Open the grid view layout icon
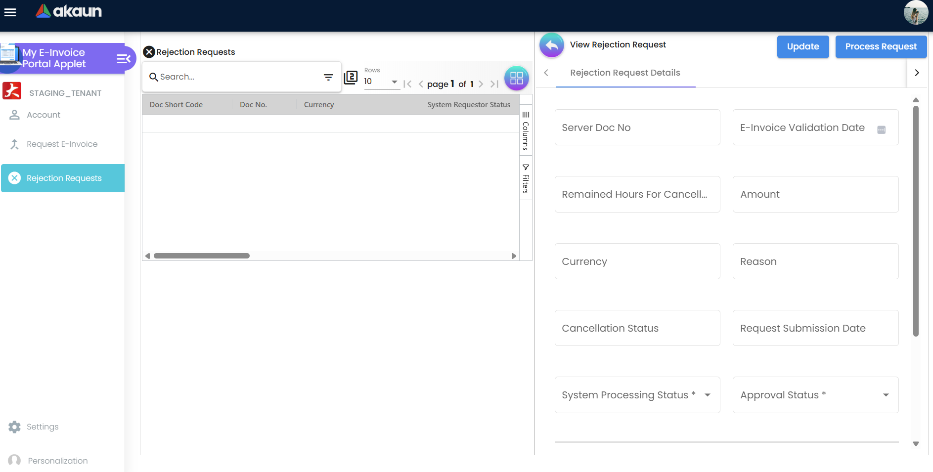 [516, 78]
